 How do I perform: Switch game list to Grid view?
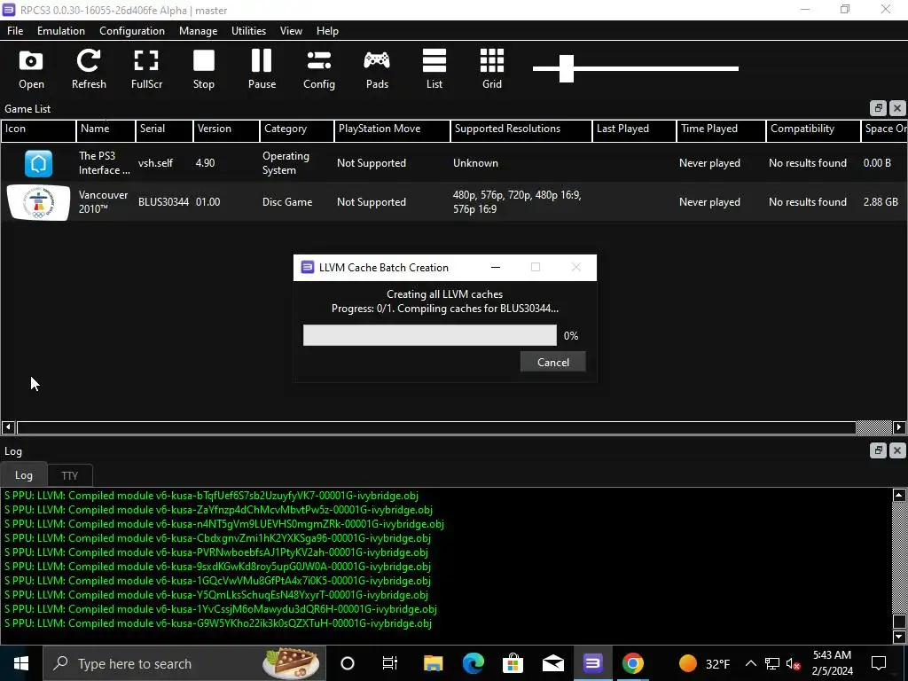(492, 69)
